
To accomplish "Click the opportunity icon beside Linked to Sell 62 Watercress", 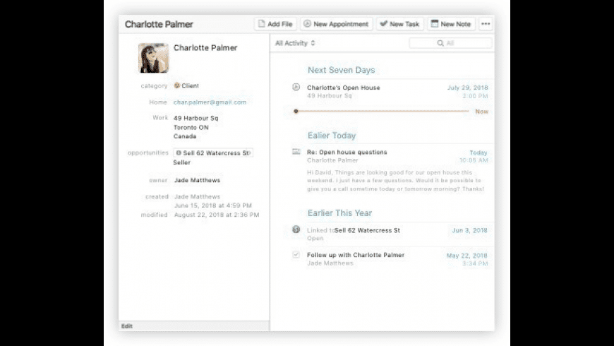I will [x=296, y=229].
